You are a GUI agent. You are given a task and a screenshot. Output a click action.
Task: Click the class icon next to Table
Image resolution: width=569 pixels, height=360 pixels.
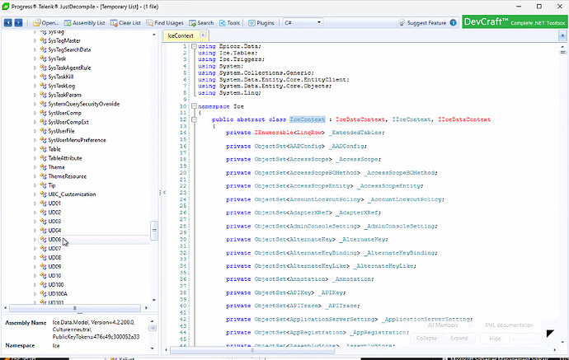pyautogui.click(x=43, y=149)
